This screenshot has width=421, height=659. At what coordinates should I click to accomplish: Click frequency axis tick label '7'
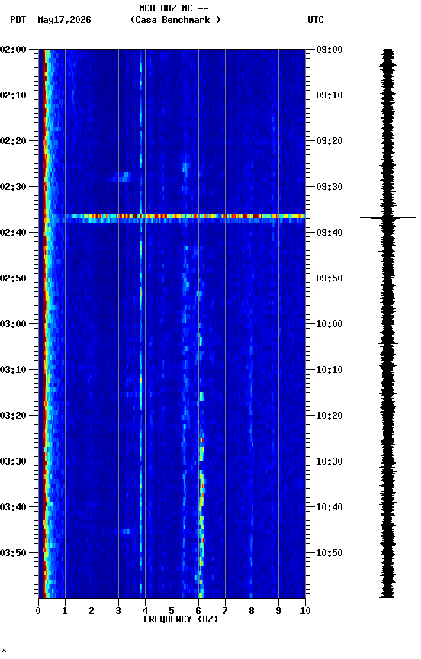[x=225, y=611]
